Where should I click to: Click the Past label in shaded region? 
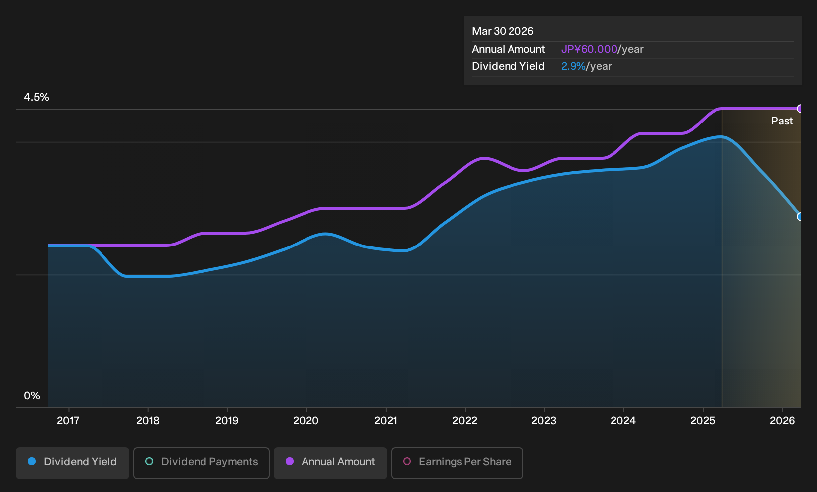(x=782, y=121)
